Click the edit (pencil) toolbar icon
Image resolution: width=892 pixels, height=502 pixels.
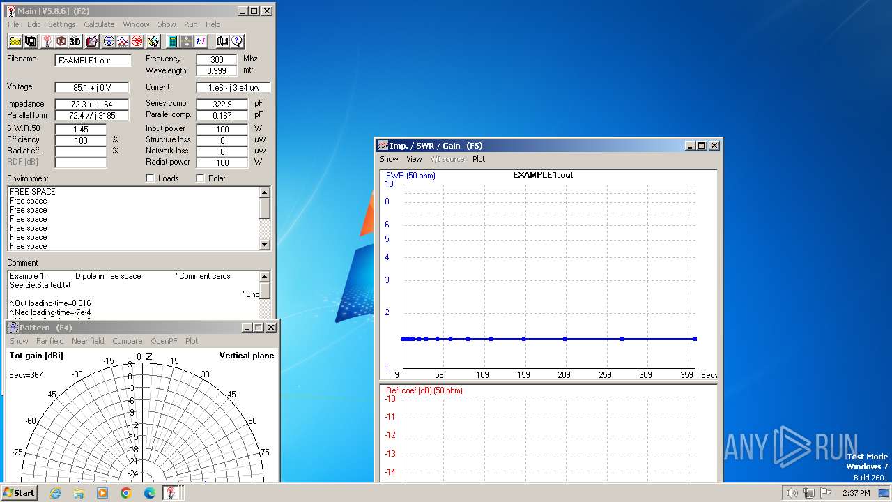coord(91,42)
